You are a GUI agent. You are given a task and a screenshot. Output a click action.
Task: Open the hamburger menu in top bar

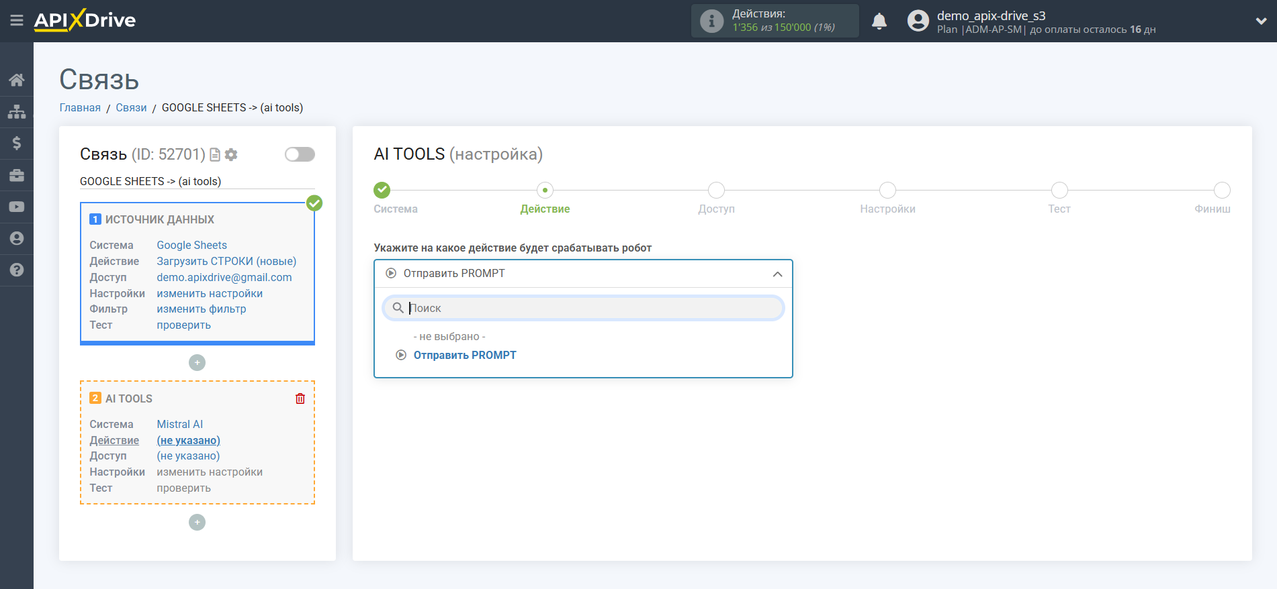[17, 21]
